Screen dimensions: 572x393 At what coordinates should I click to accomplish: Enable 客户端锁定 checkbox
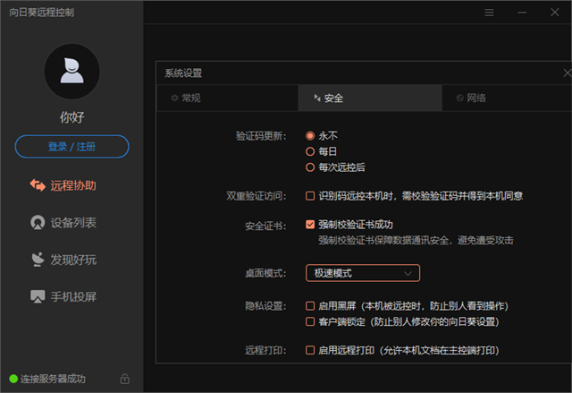coord(310,321)
